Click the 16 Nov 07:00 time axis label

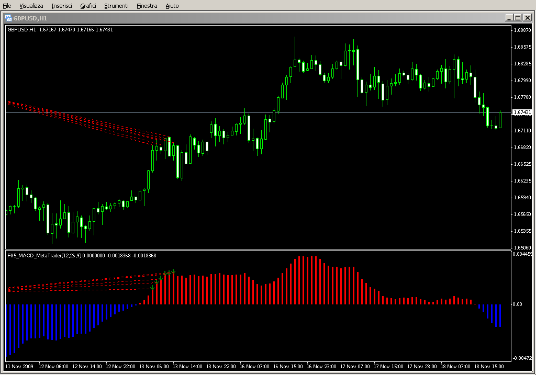[254, 367]
